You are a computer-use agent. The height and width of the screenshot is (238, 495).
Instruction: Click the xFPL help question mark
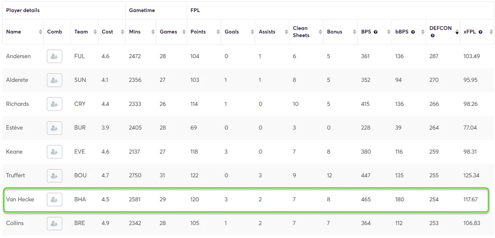click(481, 32)
